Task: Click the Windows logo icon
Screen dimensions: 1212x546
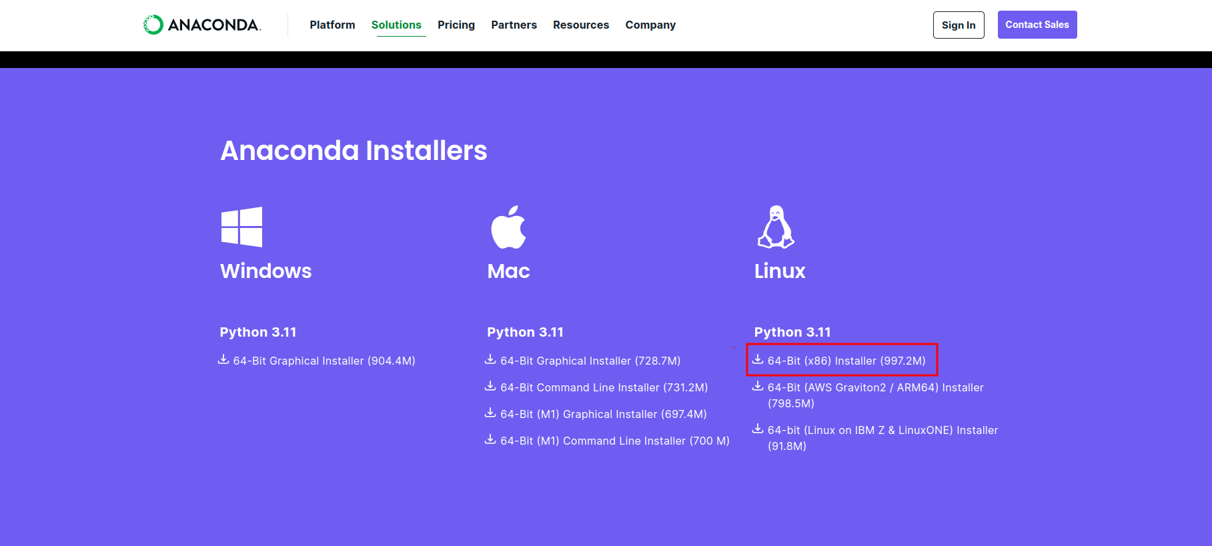Action: tap(241, 227)
